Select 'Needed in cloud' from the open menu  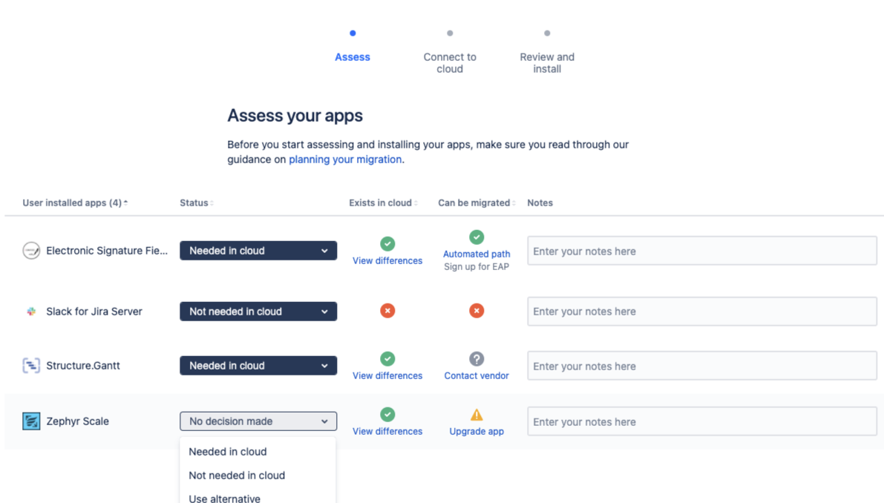point(228,452)
